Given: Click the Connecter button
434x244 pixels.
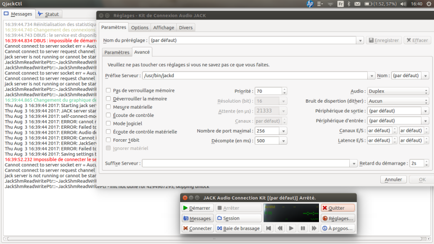Looking at the screenshot, I should (x=197, y=228).
